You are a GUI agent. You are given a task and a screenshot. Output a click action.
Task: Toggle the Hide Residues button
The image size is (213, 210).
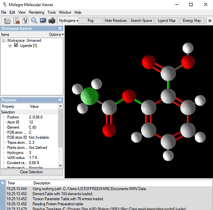pos(115,21)
